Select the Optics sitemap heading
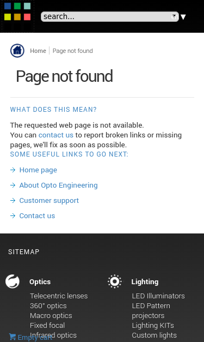Screen dimensions: 204x342 (40, 282)
